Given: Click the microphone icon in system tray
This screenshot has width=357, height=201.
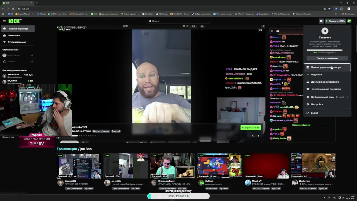Looking at the screenshot, I should 329,198.
